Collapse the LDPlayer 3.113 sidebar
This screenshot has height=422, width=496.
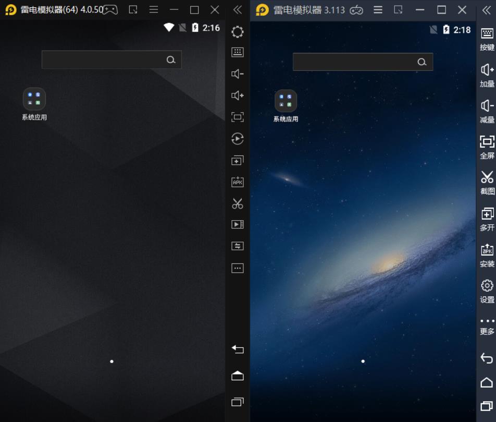tap(487, 10)
